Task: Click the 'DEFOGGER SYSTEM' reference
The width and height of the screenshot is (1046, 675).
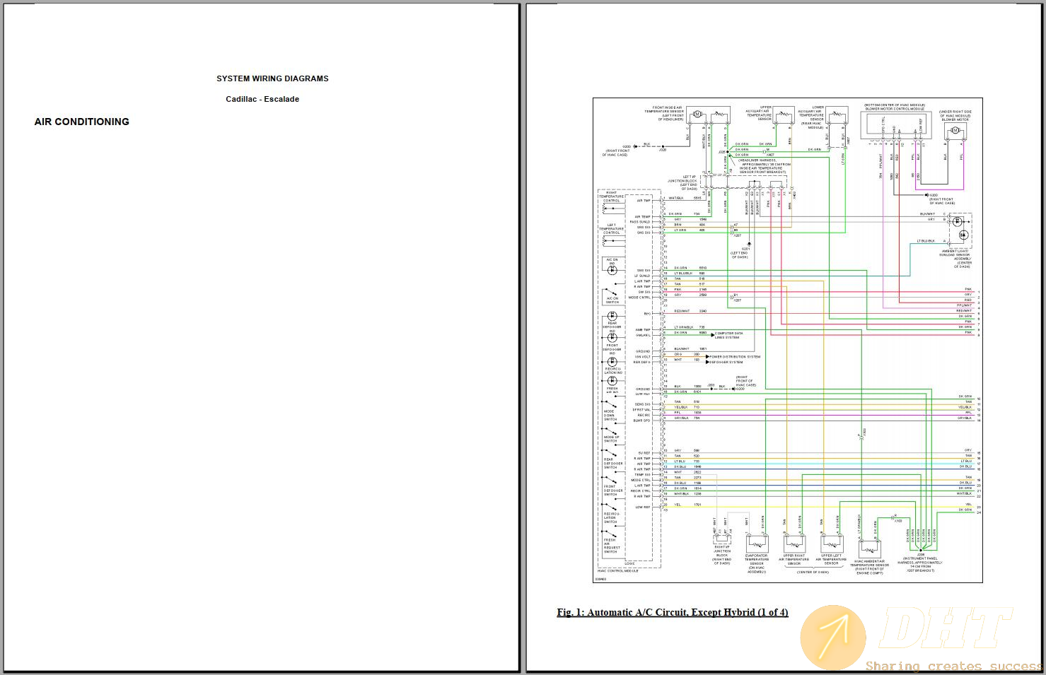Action: pos(726,363)
